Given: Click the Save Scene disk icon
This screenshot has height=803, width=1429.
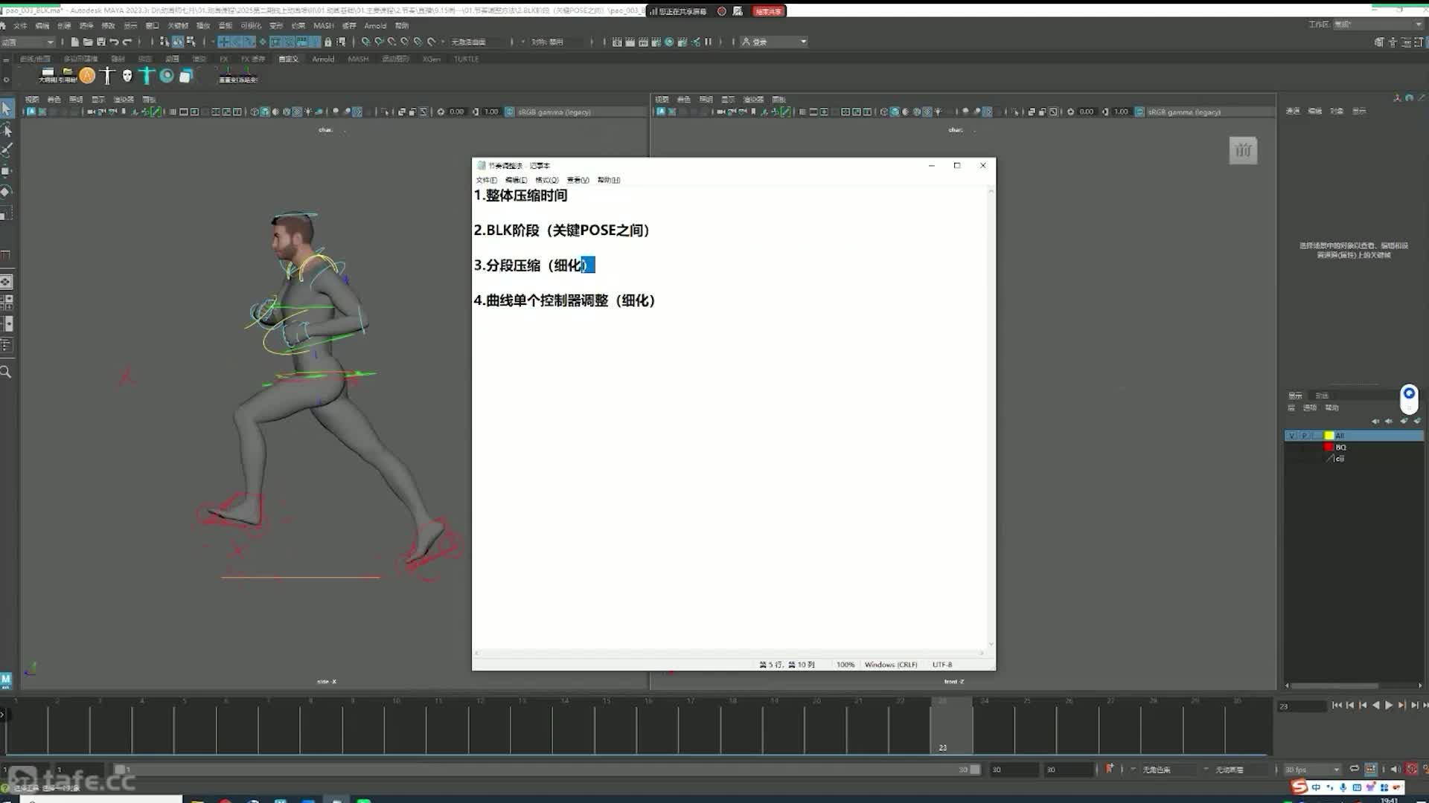Looking at the screenshot, I should point(100,42).
